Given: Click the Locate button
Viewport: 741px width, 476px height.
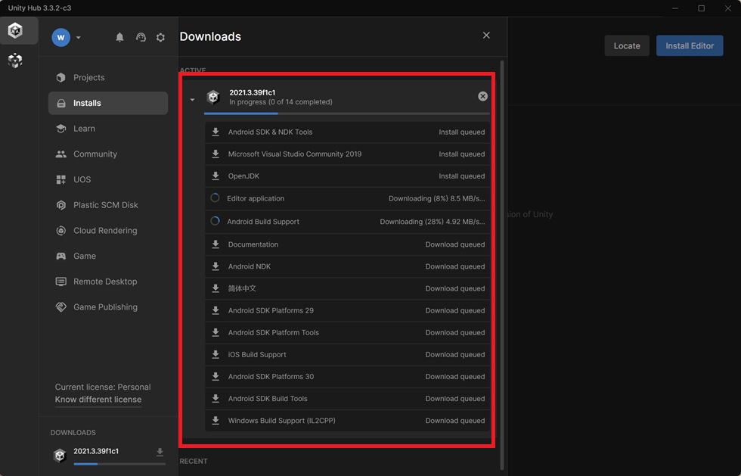Looking at the screenshot, I should 627,46.
